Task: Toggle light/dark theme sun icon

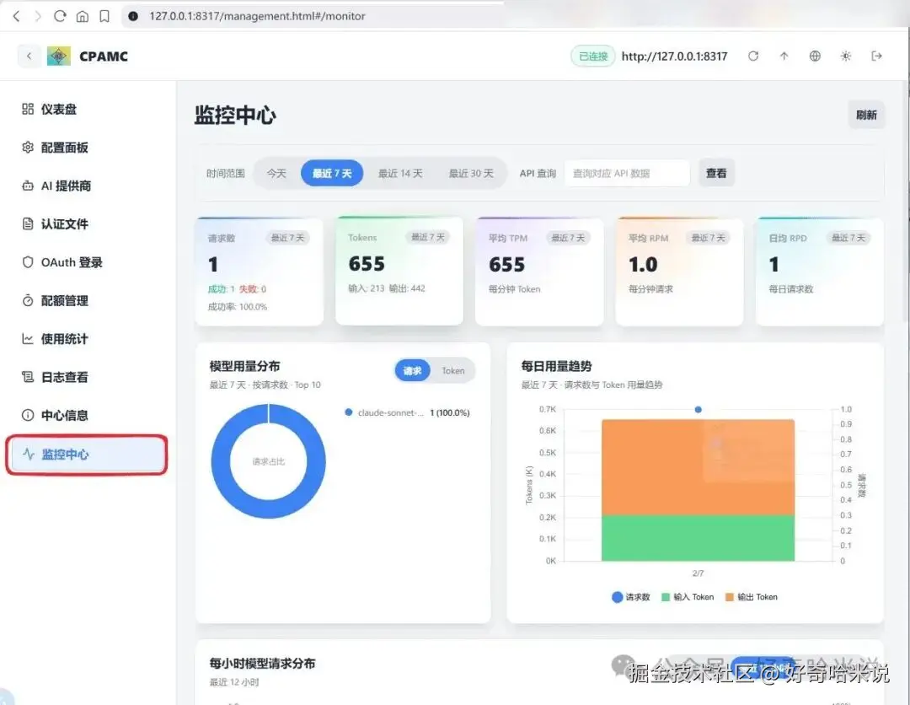Action: 846,57
